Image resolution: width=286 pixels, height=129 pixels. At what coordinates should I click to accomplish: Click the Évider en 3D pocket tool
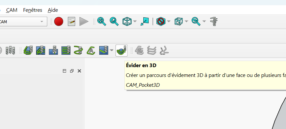(122, 50)
